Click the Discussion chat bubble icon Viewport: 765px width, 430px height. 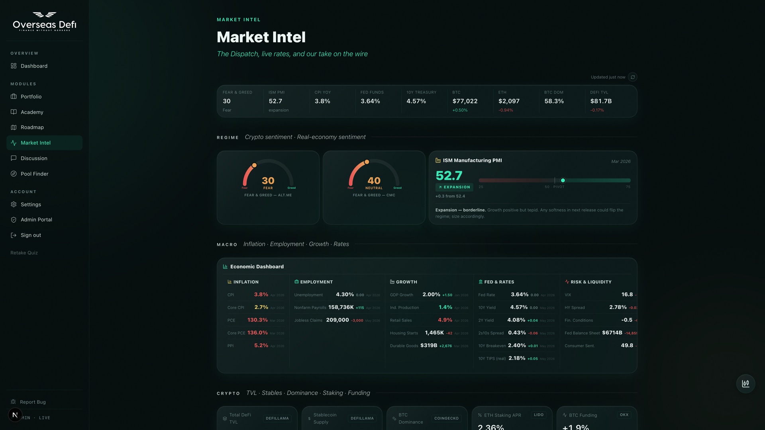(14, 158)
